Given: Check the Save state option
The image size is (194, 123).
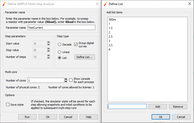Looking at the screenshot, I should pyautogui.click(x=8, y=105).
